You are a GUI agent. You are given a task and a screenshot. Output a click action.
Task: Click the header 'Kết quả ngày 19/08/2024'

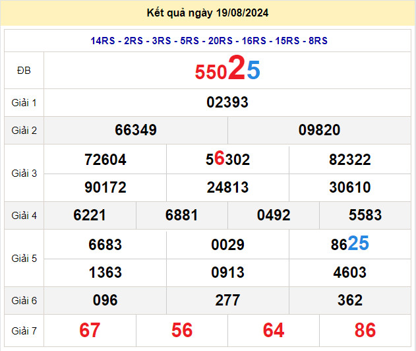click(x=208, y=13)
